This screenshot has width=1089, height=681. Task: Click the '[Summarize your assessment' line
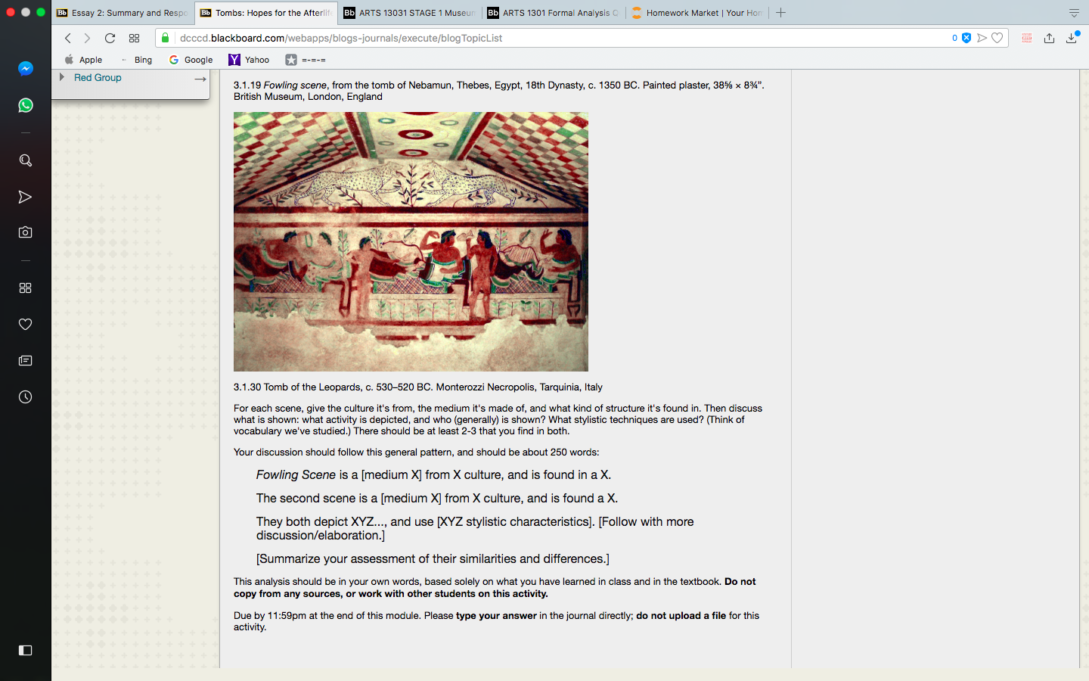click(433, 559)
